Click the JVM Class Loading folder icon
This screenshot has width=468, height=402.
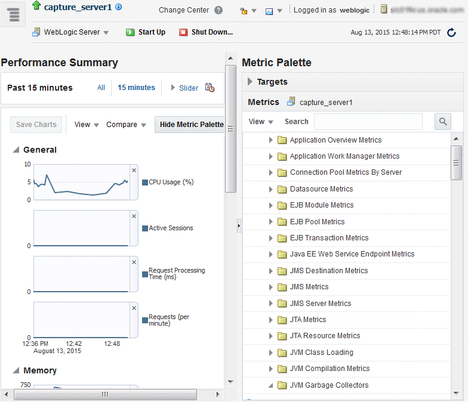tap(282, 352)
